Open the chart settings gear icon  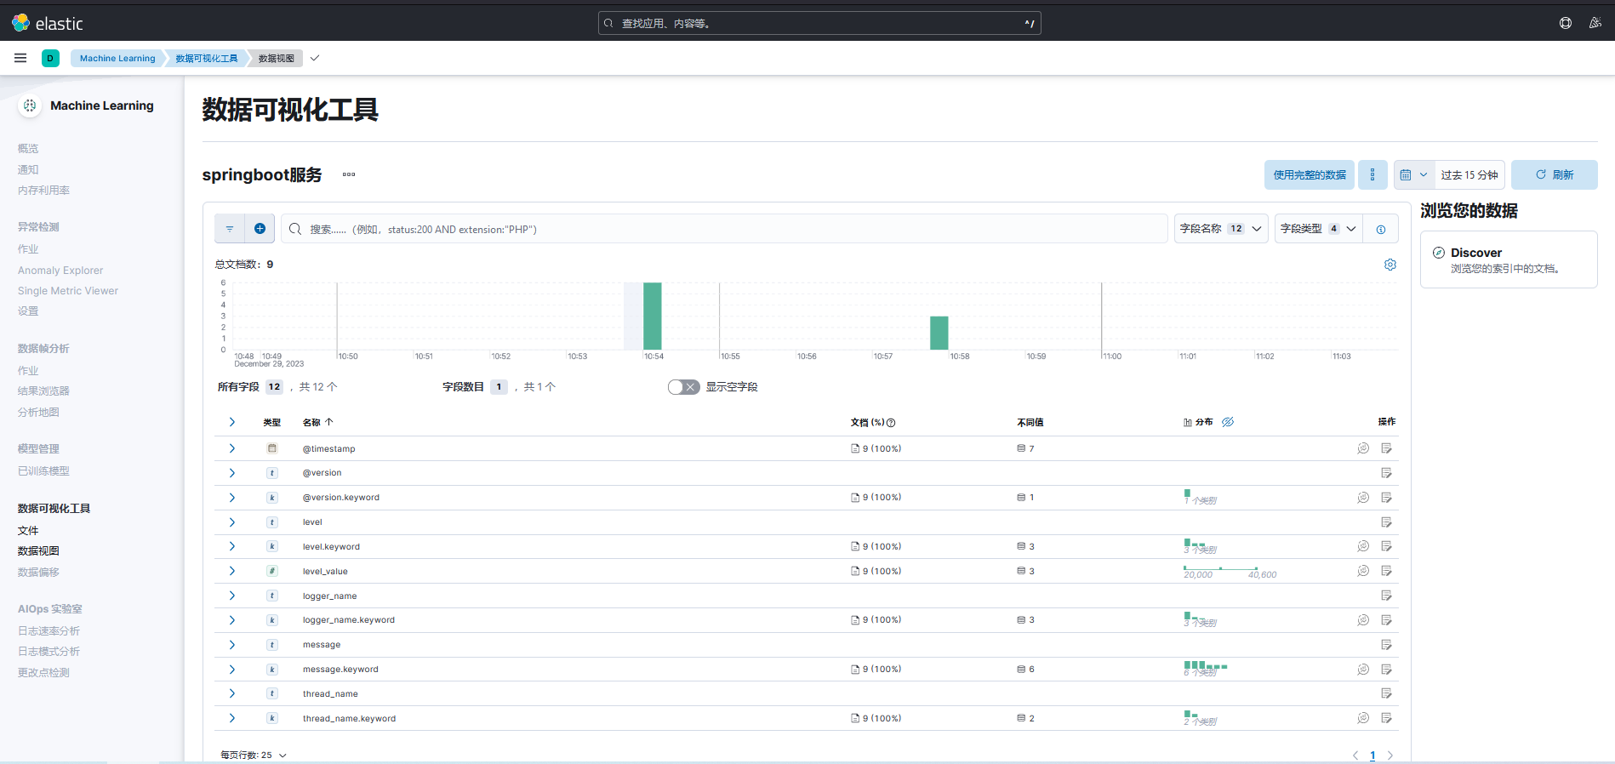[x=1390, y=265]
